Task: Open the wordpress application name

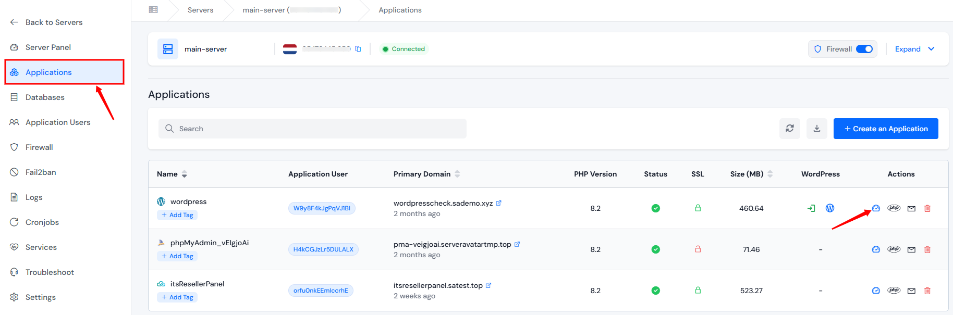Action: (x=188, y=201)
